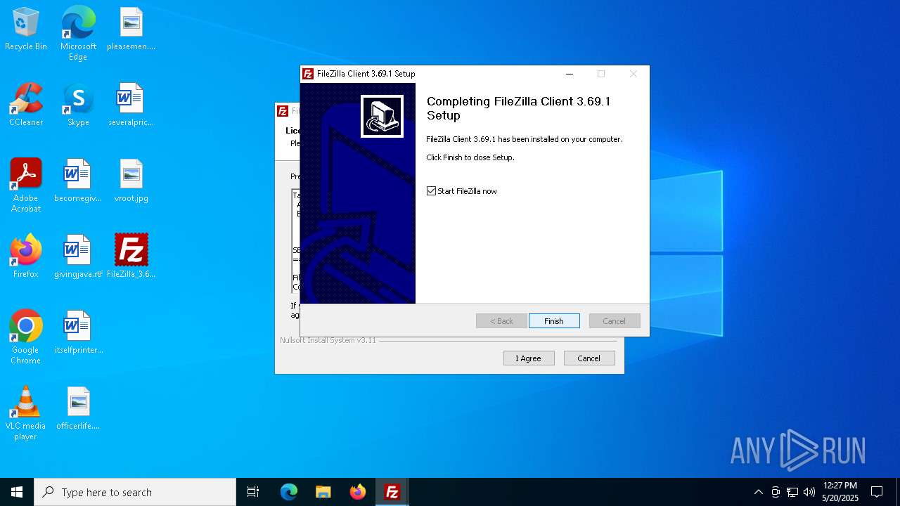Open the notification center icon

tap(877, 492)
